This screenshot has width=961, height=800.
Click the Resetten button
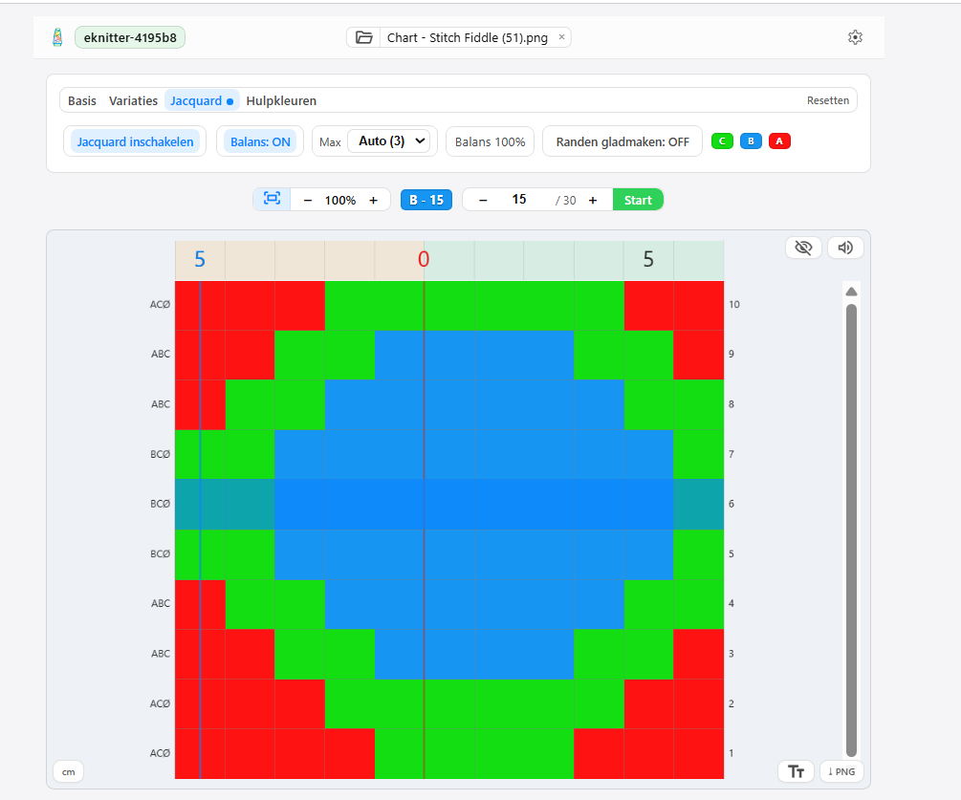coord(827,100)
